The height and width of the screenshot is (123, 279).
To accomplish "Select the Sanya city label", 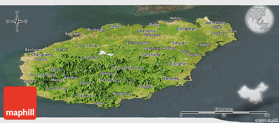I will tap(99, 103).
